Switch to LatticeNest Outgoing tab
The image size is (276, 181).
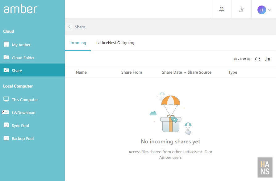(115, 43)
